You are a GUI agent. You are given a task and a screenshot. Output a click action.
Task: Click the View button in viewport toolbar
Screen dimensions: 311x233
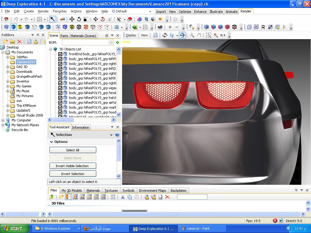tap(144, 35)
